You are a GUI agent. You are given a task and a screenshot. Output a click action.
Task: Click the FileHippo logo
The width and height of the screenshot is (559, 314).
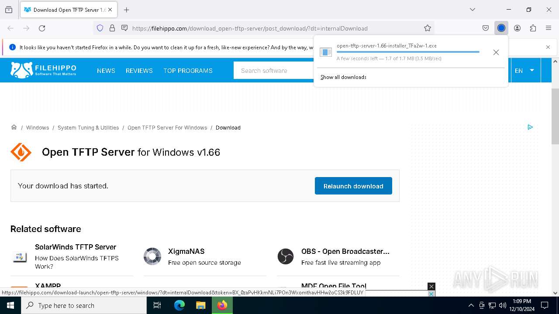pyautogui.click(x=43, y=70)
